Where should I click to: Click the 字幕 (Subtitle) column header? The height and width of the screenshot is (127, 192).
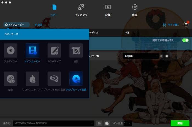point(127,33)
